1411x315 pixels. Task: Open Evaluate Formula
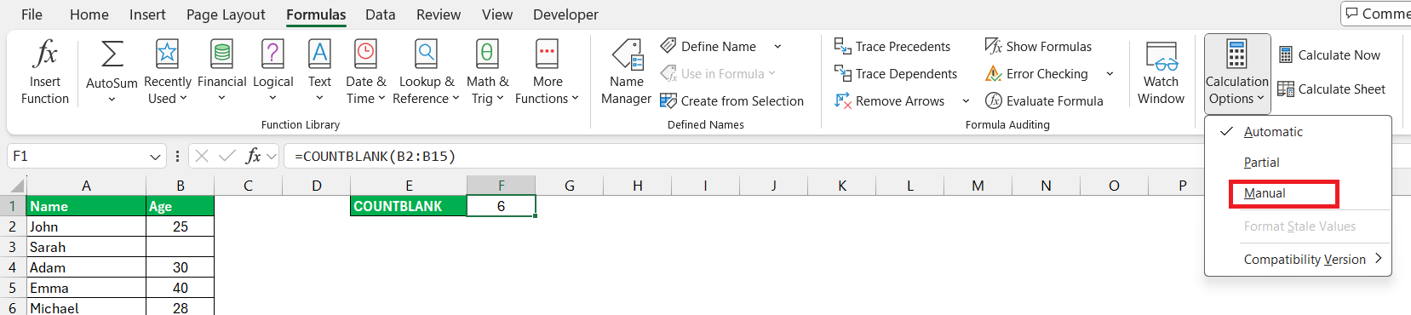[x=1044, y=100]
